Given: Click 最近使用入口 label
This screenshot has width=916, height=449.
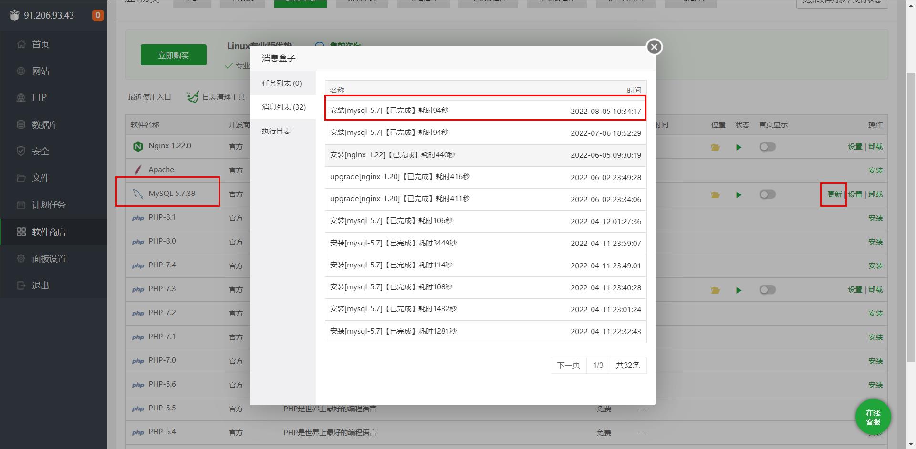Looking at the screenshot, I should point(149,97).
